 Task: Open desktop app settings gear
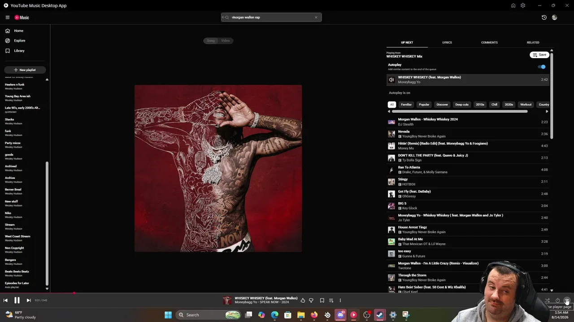coord(523,5)
